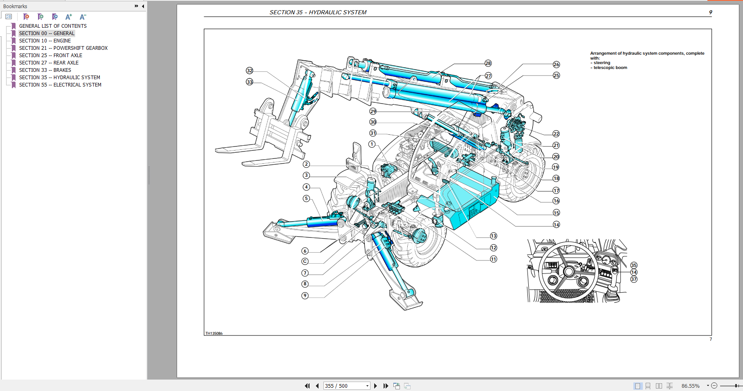Screen dimensions: 743x391
Task: Go to the previous view
Action: [396, 386]
